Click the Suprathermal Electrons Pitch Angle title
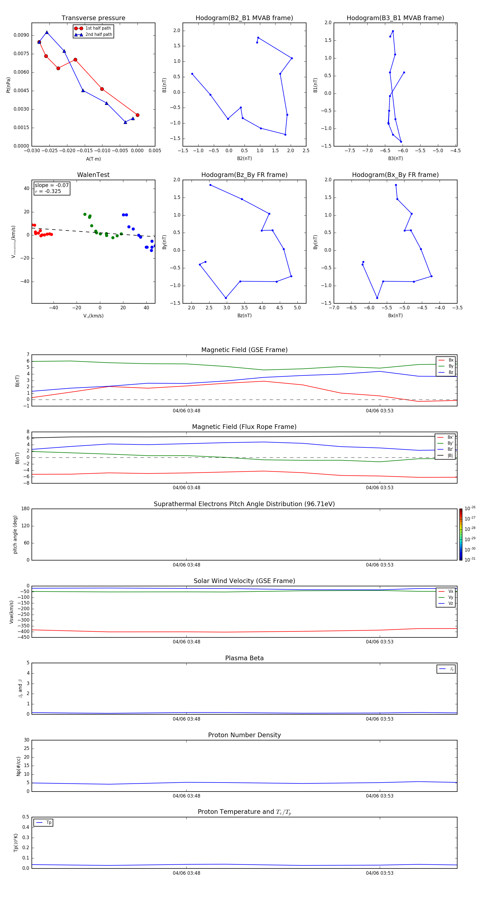The height and width of the screenshot is (897, 489). pyautogui.click(x=244, y=504)
